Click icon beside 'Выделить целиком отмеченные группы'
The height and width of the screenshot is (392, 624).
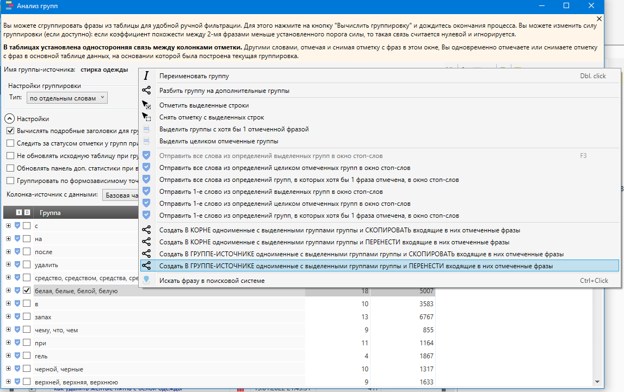coord(146,141)
